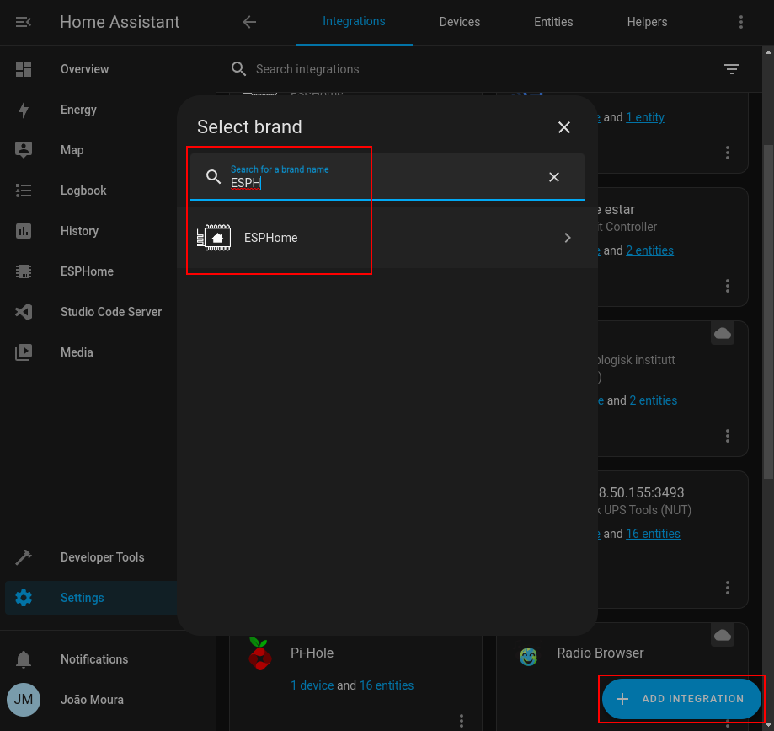The width and height of the screenshot is (774, 731).
Task: Click the Notifications bell icon
Action: 24,659
